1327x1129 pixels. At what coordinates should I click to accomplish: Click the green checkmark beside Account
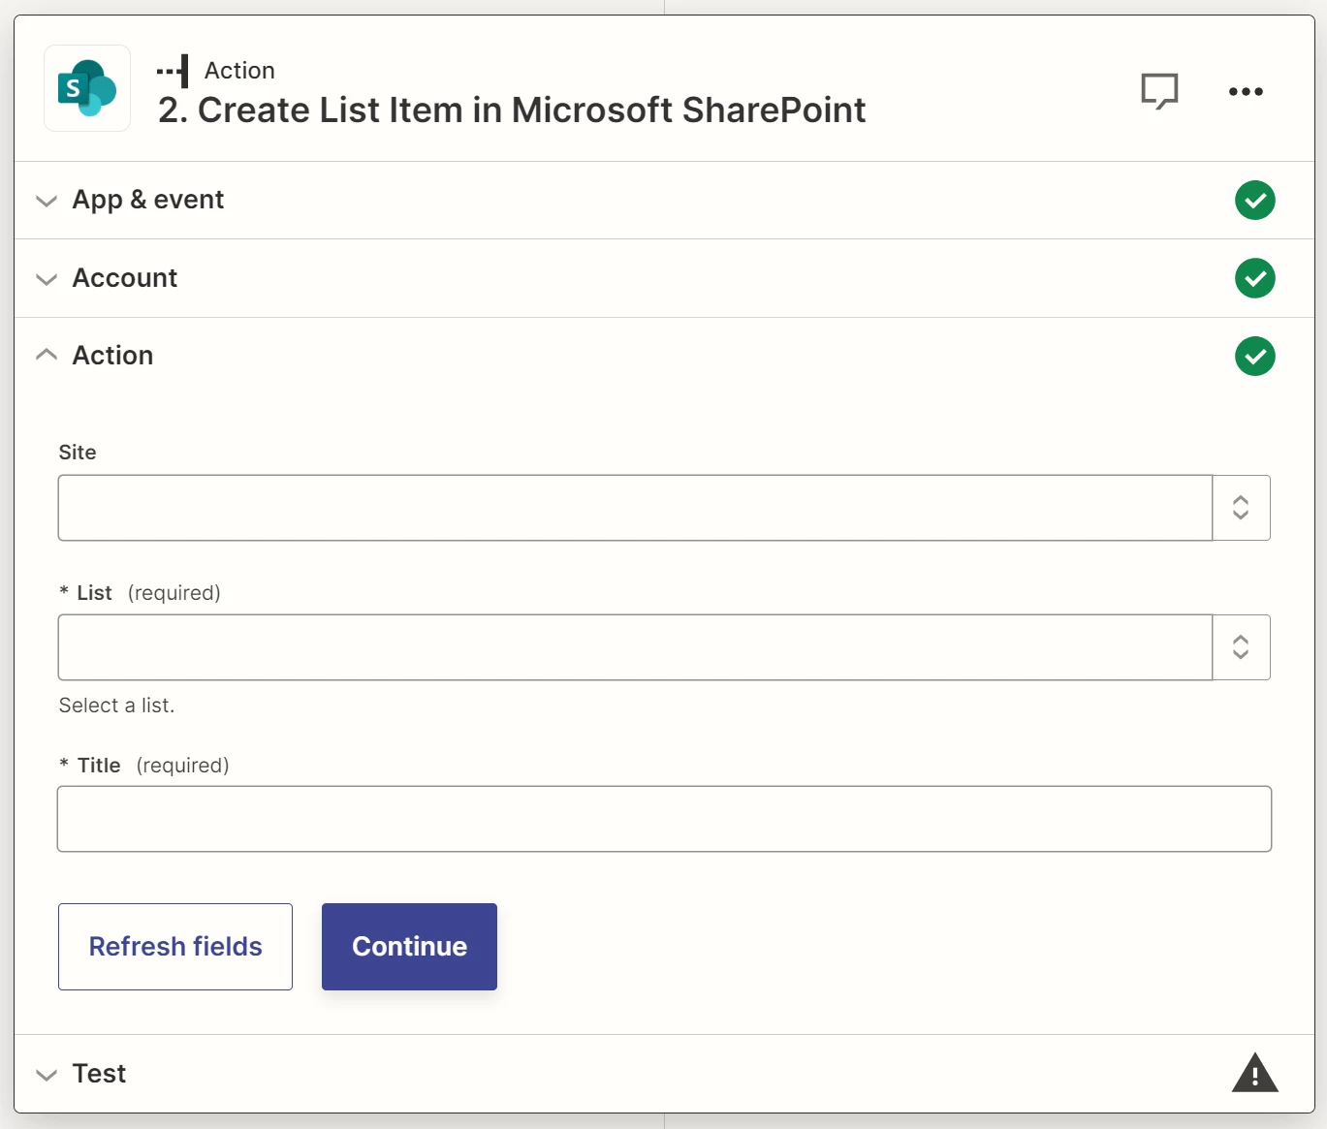1254,278
